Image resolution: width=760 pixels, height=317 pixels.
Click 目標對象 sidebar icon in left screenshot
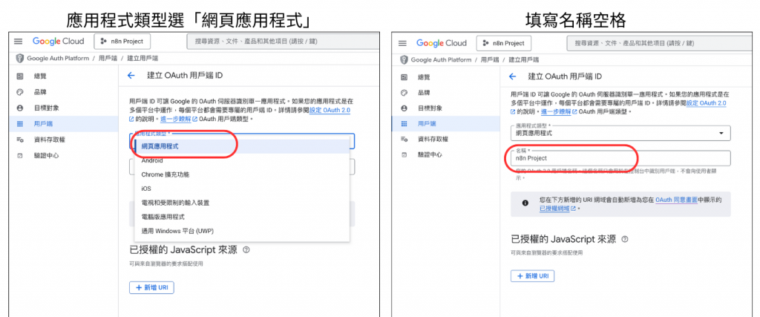[x=20, y=108]
